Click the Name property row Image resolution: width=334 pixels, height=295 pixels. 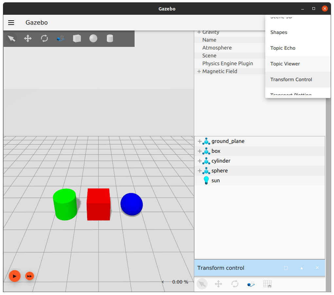click(230, 40)
